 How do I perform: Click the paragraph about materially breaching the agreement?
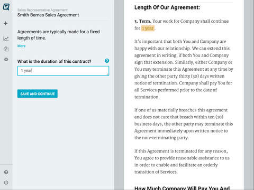(184, 124)
